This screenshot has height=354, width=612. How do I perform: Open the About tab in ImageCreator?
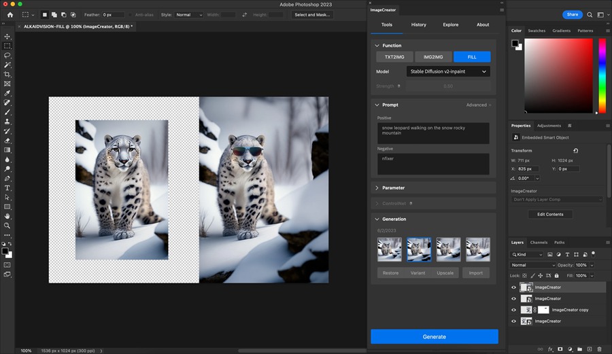tap(483, 24)
